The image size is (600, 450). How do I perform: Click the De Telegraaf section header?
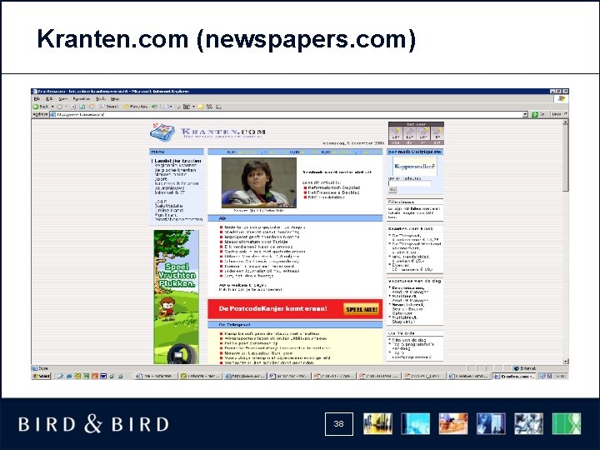295,325
